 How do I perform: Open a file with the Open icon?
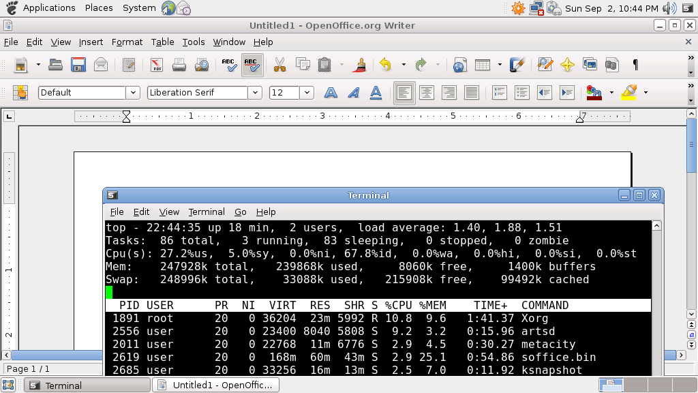coord(55,65)
